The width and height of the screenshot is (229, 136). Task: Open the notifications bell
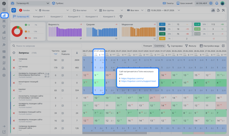[x=217, y=3]
